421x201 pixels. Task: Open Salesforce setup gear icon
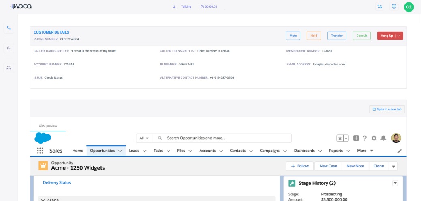point(374,138)
